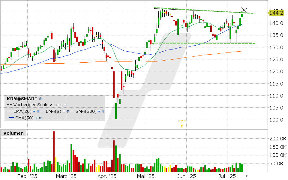The width and height of the screenshot is (288, 180).
Task: Check the EMA(9) indicator checkbox
Action: click(x=64, y=111)
